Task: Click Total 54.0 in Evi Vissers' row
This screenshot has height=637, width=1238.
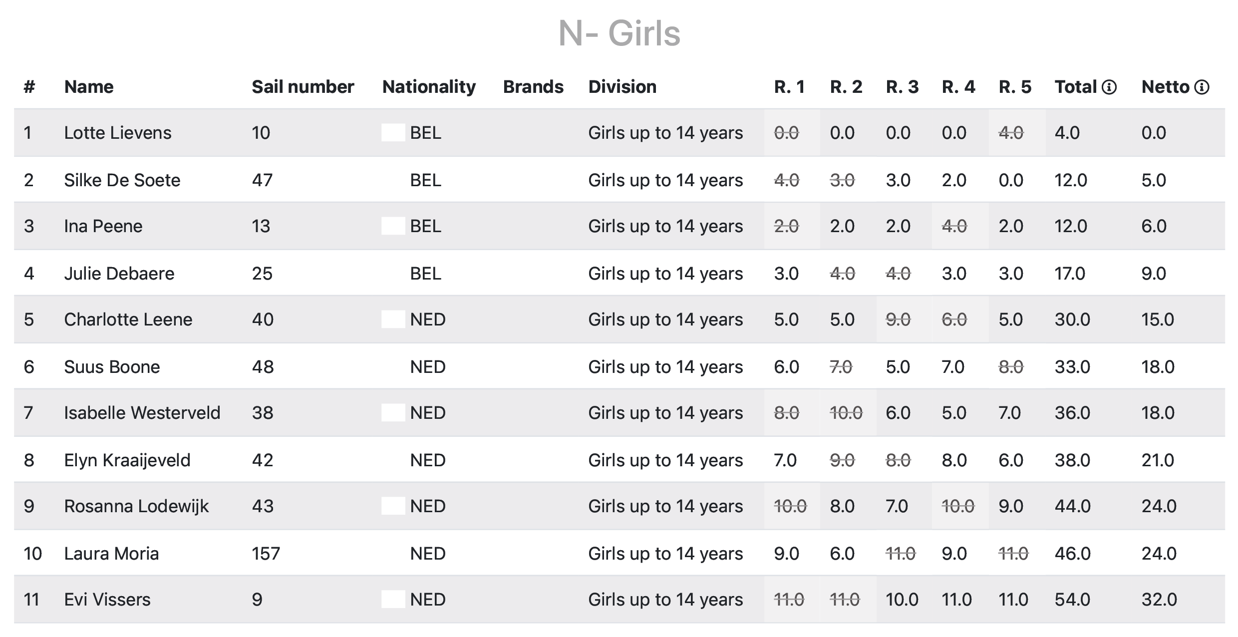Action: coord(1073,600)
